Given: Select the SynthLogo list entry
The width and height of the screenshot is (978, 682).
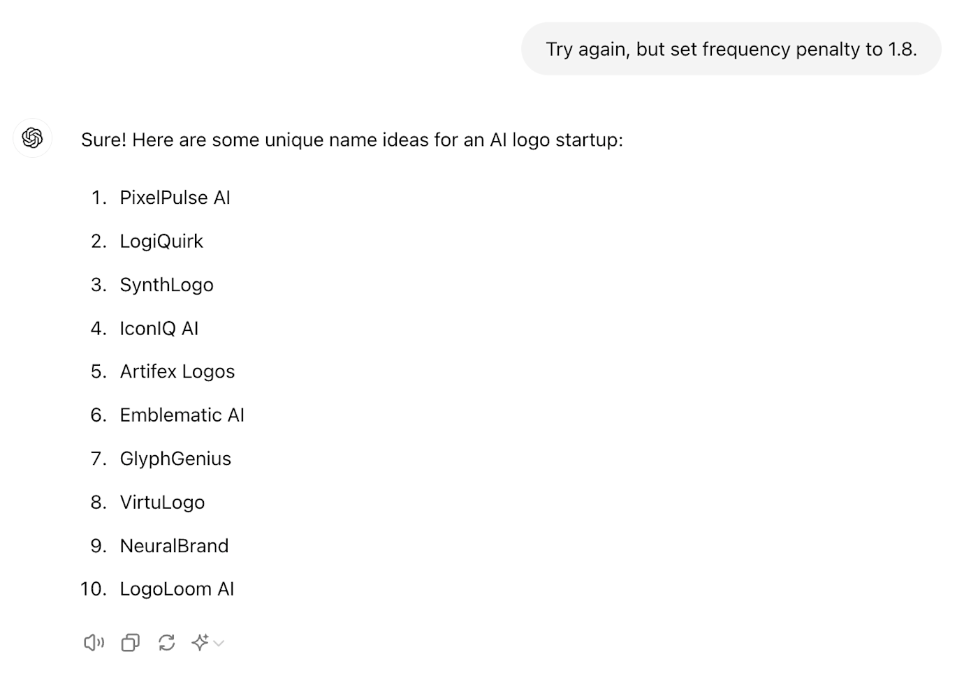Looking at the screenshot, I should pyautogui.click(x=166, y=285).
